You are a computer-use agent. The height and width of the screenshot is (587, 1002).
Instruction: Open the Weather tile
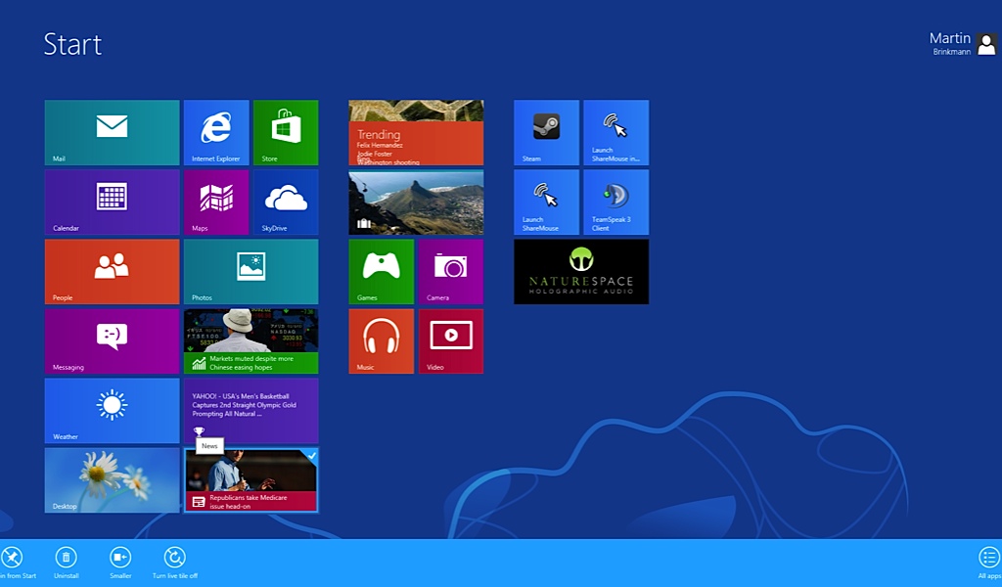click(x=112, y=411)
